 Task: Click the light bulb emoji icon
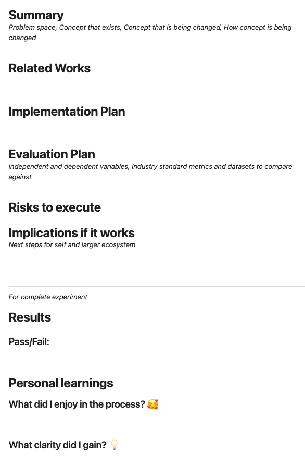click(114, 445)
